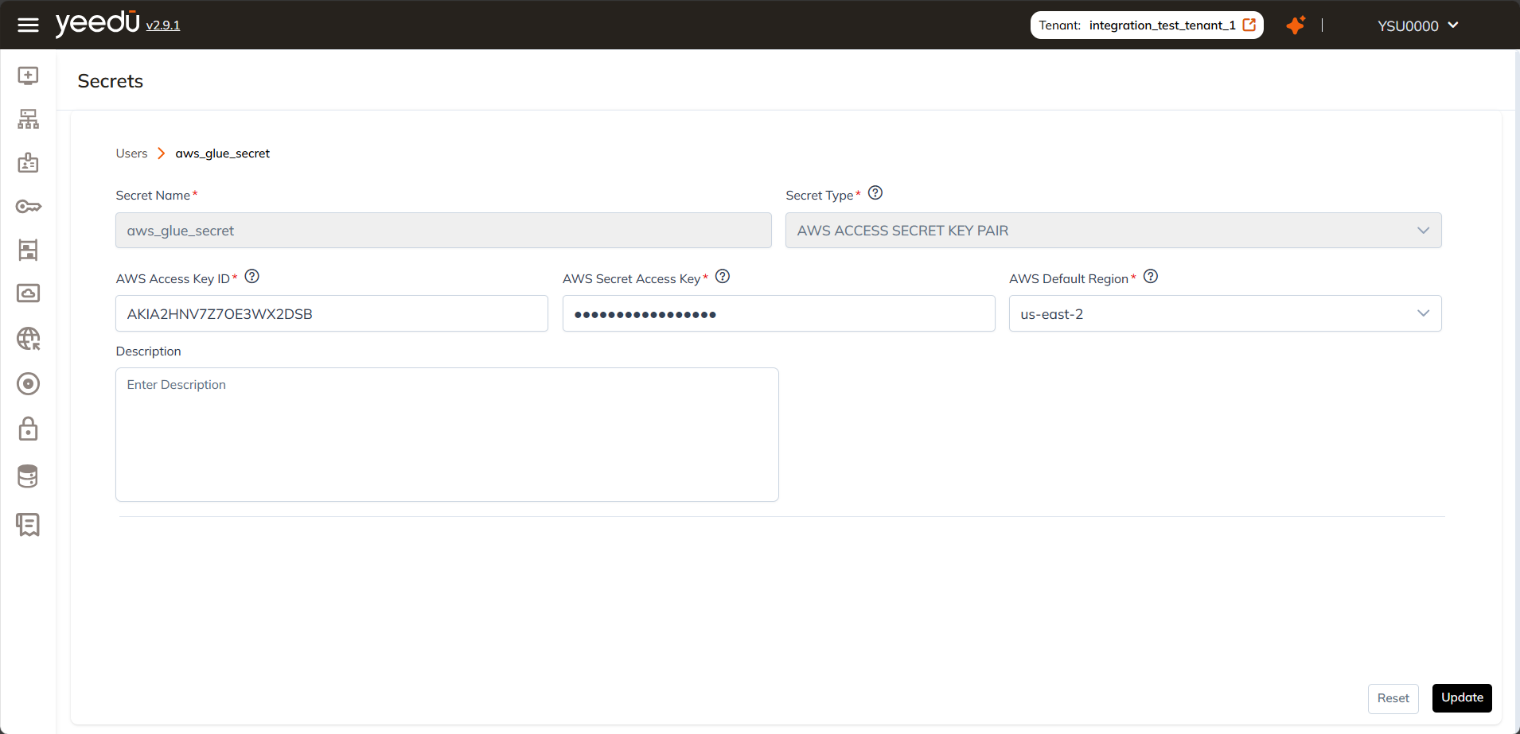Viewport: 1520px width, 734px height.
Task: Click the monitor-plus icon in sidebar
Action: 28,76
